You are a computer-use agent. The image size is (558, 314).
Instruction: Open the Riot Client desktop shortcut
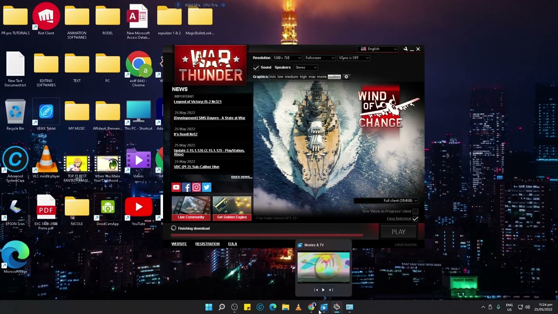click(x=46, y=19)
